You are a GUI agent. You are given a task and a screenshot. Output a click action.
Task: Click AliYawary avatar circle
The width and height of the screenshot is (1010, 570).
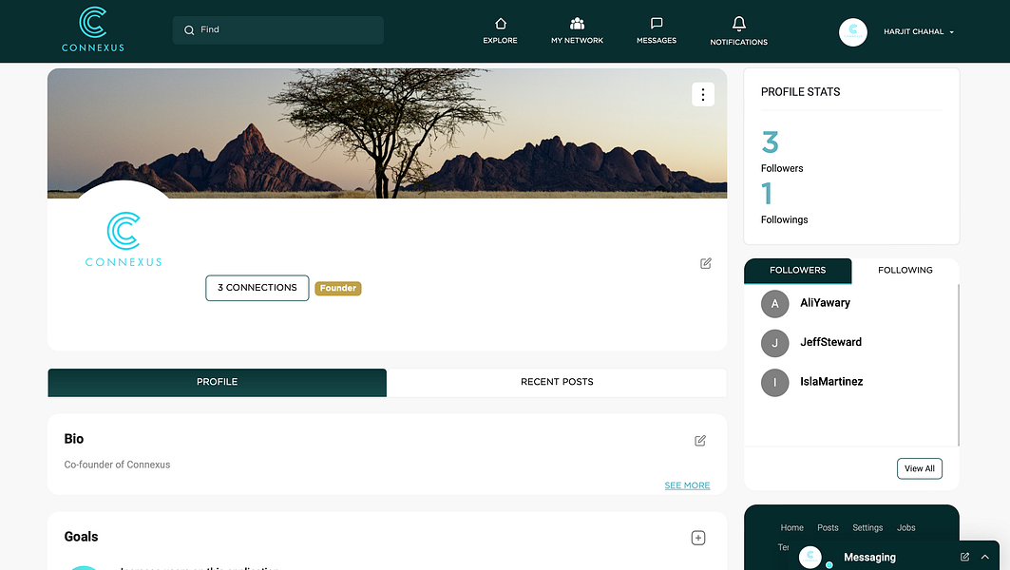(x=775, y=303)
